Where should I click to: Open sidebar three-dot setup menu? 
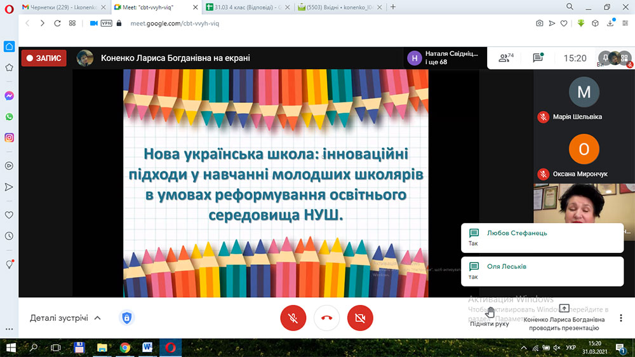tap(9, 329)
